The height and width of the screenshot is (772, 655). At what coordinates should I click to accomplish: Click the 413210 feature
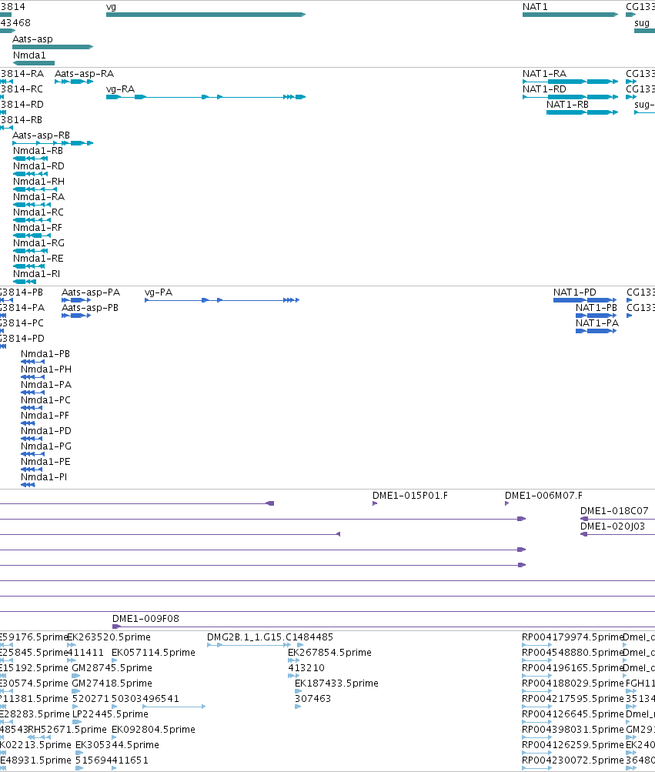click(x=295, y=676)
